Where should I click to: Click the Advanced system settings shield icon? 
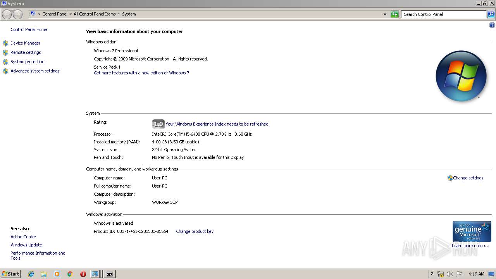tap(5, 71)
